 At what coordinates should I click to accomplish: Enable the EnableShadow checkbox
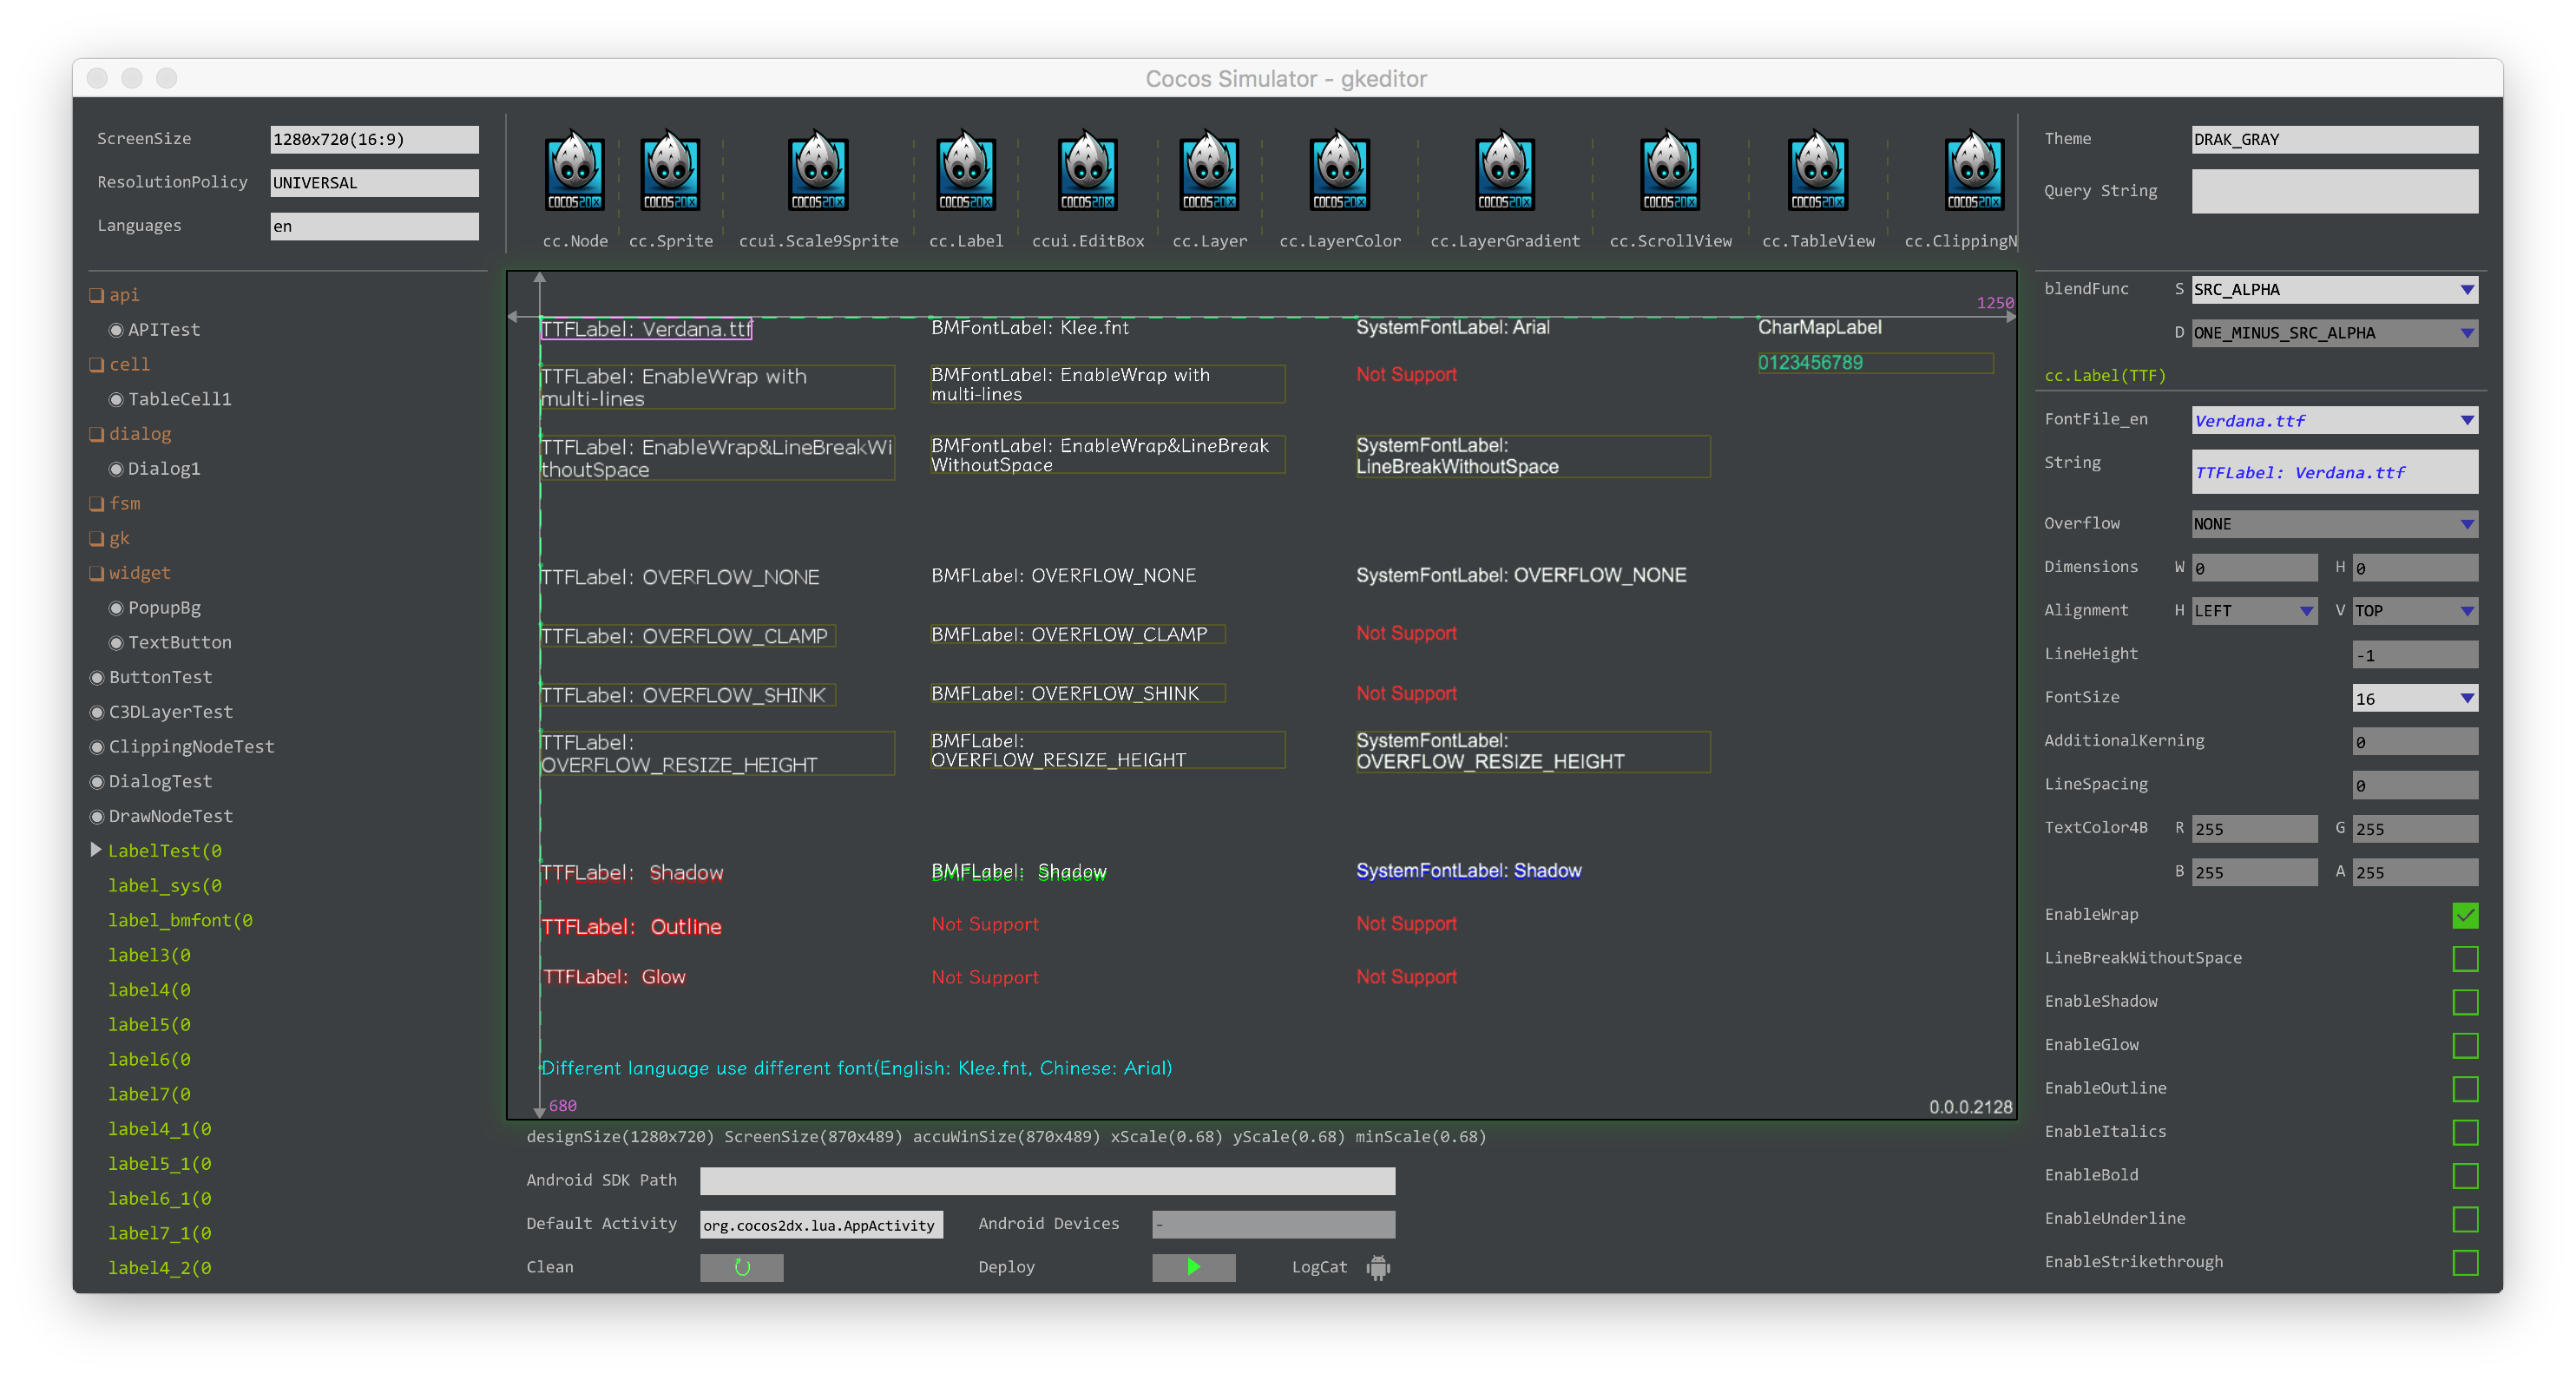2464,1002
